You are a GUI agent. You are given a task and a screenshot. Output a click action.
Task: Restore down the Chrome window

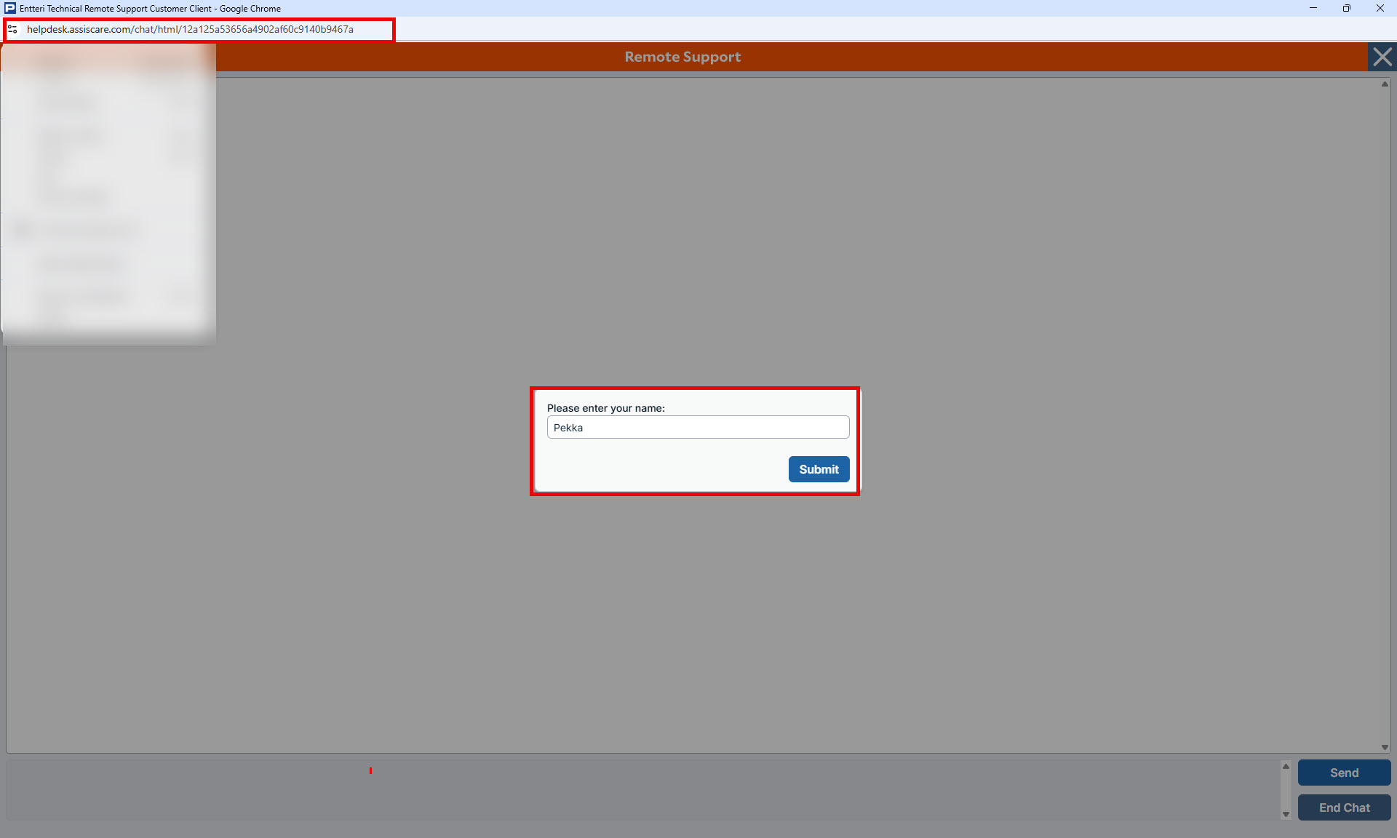coord(1347,8)
